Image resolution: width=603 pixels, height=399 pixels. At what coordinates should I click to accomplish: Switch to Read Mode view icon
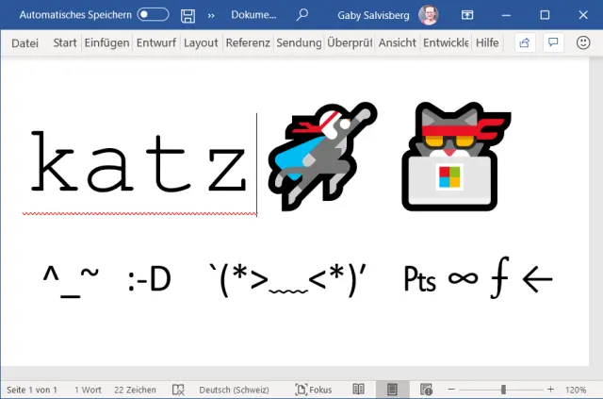358,390
